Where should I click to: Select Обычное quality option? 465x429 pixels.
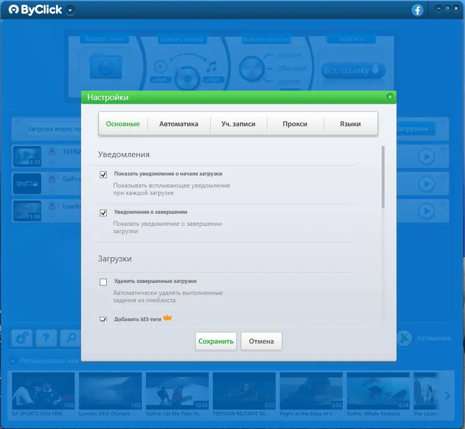(x=291, y=68)
